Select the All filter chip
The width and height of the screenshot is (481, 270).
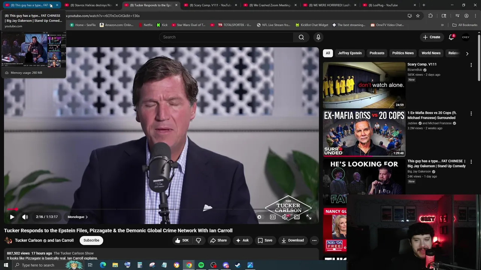coord(328,53)
